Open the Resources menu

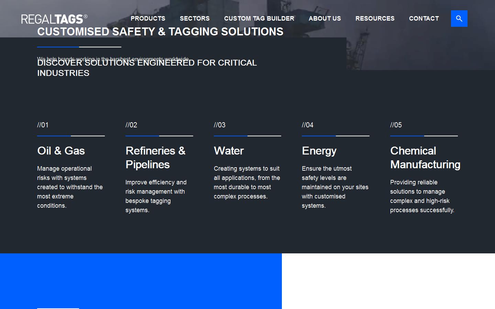(375, 19)
